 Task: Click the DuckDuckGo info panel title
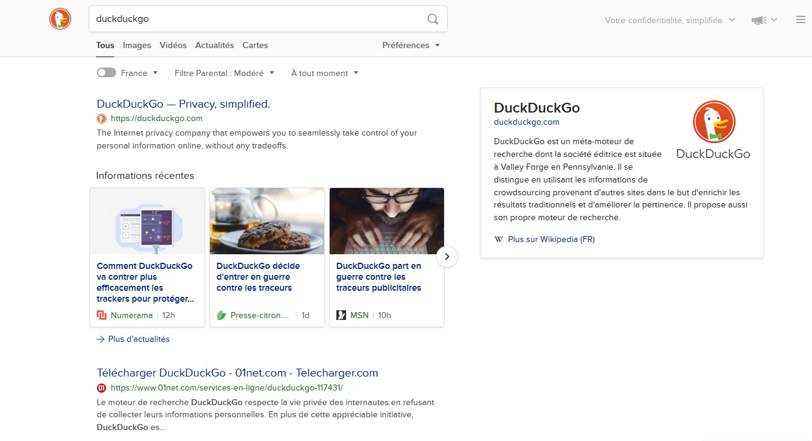(x=536, y=108)
